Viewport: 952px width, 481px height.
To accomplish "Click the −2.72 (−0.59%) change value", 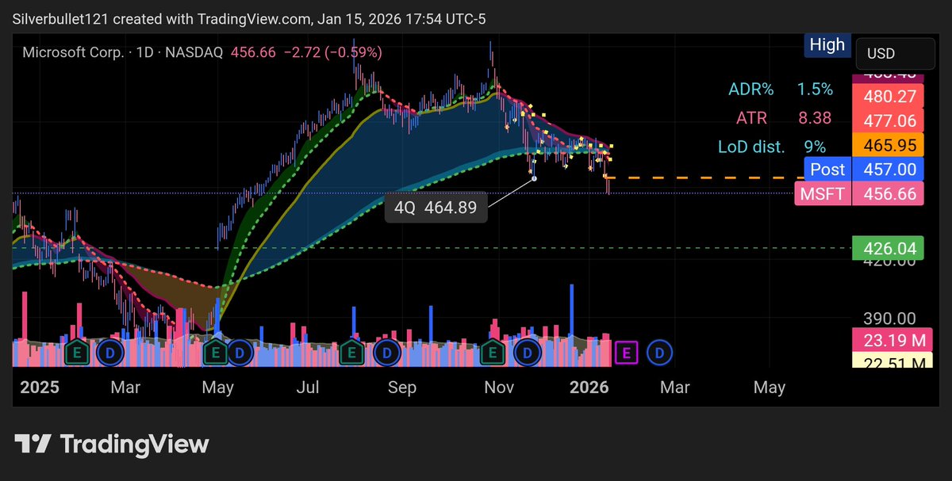I will [332, 52].
